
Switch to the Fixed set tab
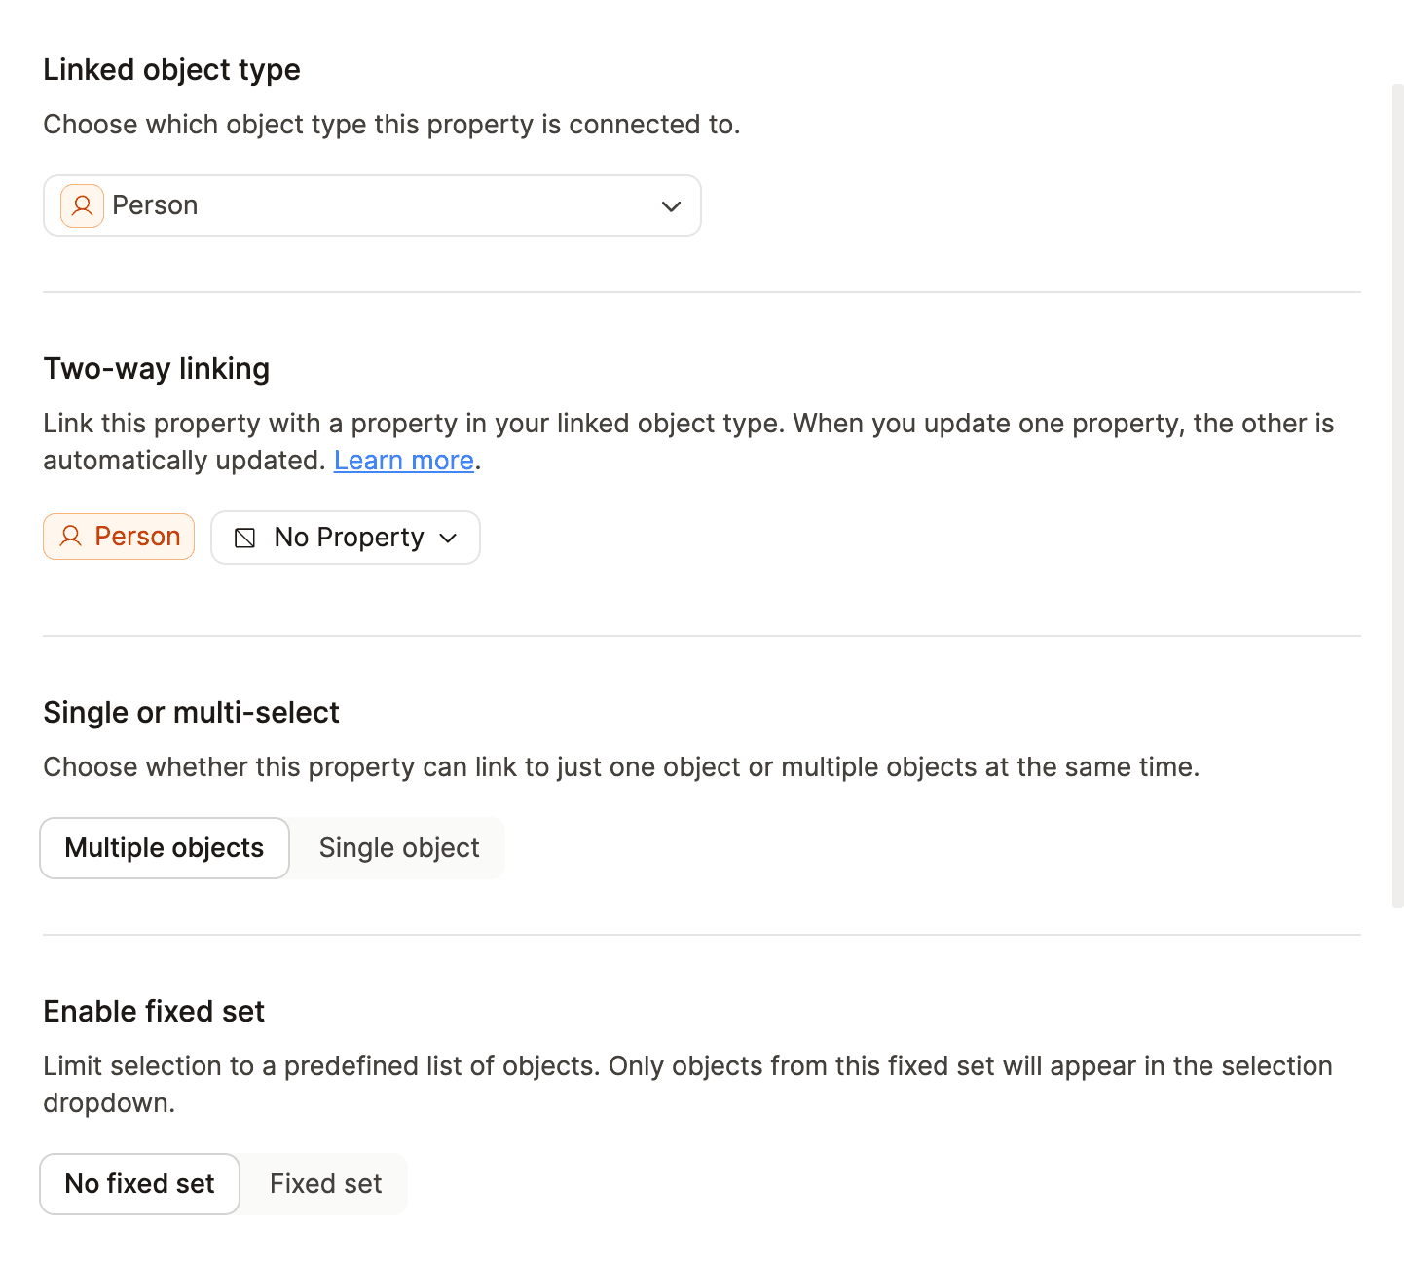(325, 1183)
